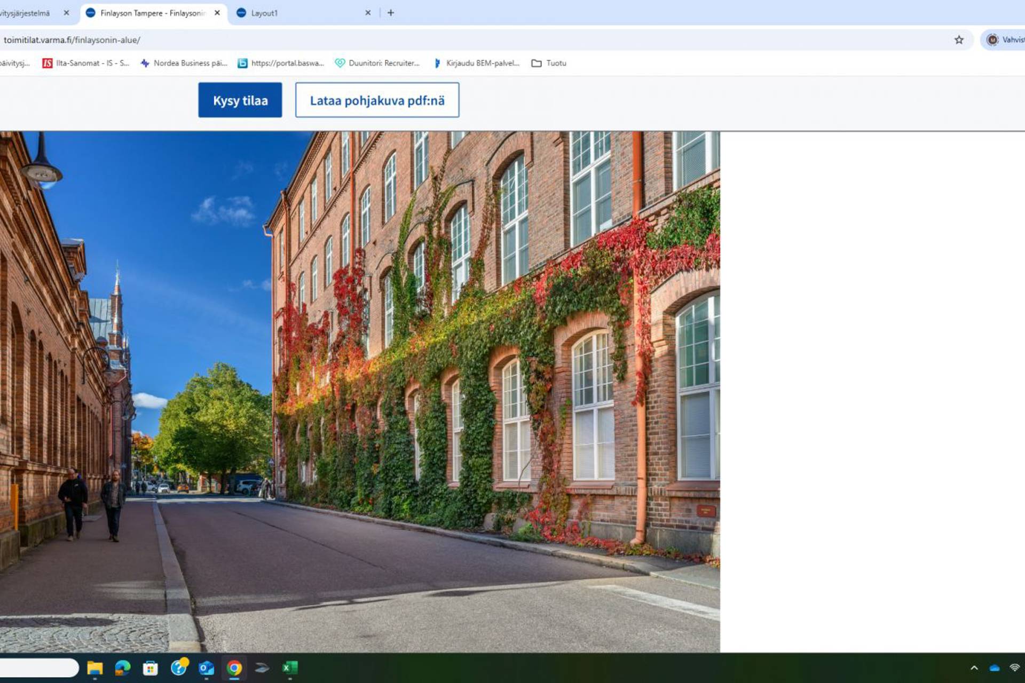Screen dimensions: 1025x683
Task: Open Excel from the taskbar
Action: tap(290, 668)
